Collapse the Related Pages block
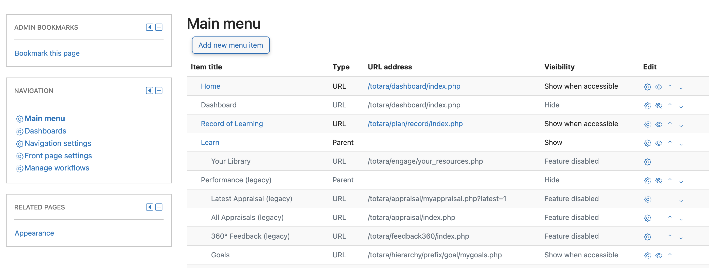 pyautogui.click(x=159, y=207)
